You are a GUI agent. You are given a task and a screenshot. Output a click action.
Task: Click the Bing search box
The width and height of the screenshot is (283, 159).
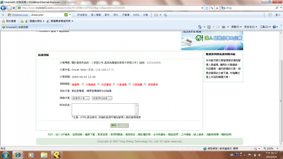pyautogui.click(x=250, y=8)
